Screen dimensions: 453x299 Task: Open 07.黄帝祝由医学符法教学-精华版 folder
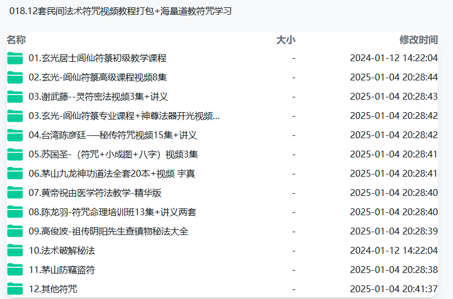(95, 193)
